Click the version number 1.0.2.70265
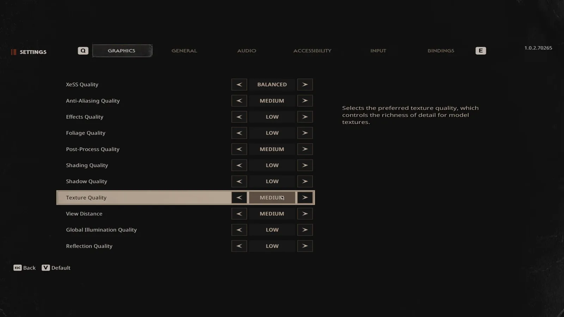564x317 pixels. [538, 48]
